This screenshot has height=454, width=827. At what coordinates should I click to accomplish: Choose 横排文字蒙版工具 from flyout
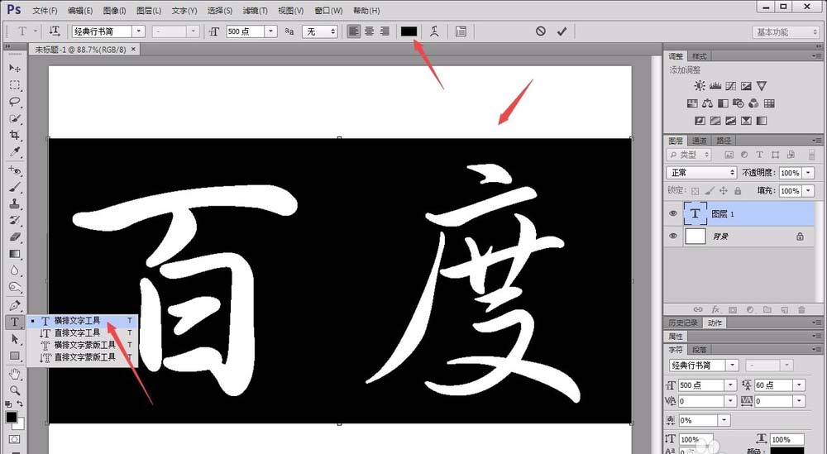[83, 345]
